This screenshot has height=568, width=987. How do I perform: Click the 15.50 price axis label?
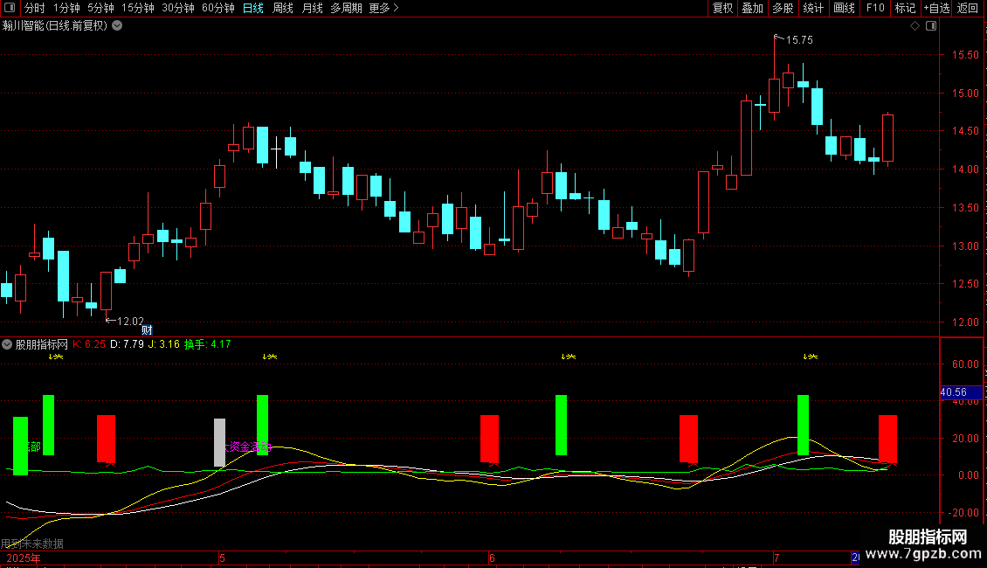(x=965, y=55)
